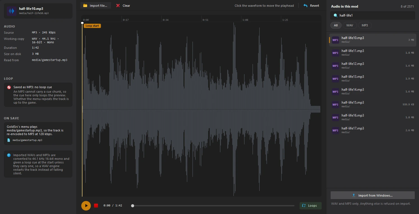Click the Loop start marker label
The width and height of the screenshot is (419, 214).
(x=92, y=26)
